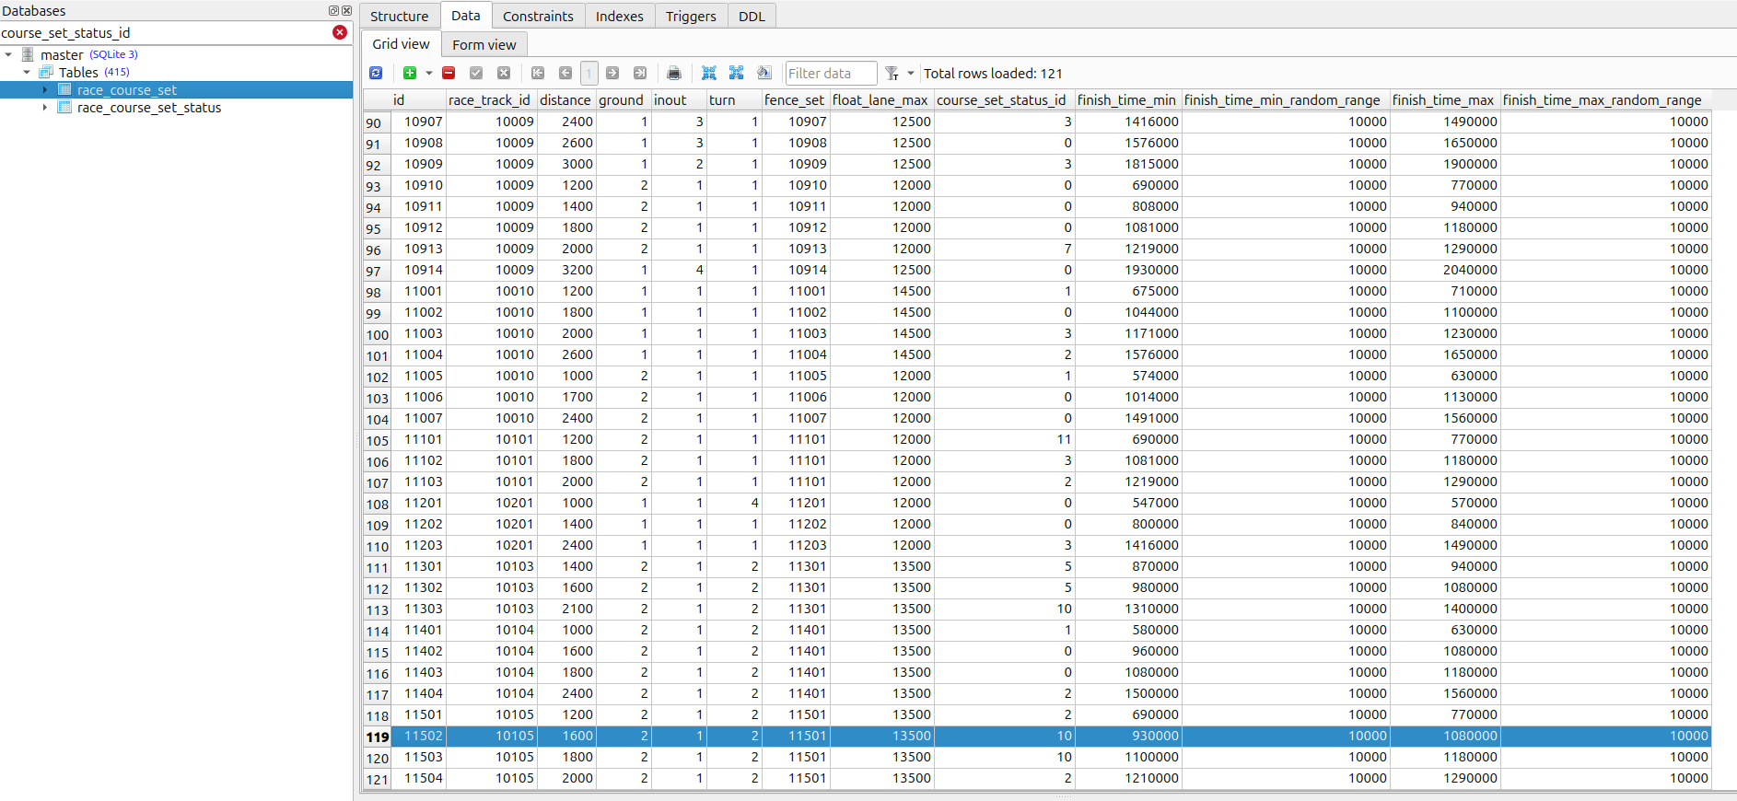Sort by the race_track_id column header
The width and height of the screenshot is (1737, 801).
[490, 99]
